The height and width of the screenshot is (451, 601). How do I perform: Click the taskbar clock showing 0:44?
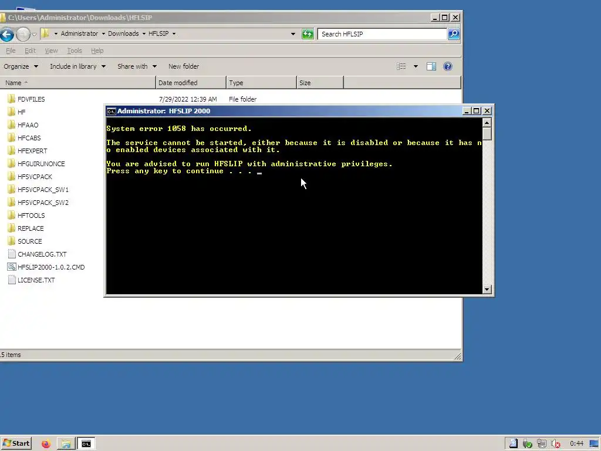click(576, 444)
